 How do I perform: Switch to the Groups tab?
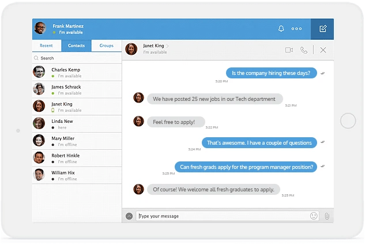(106, 46)
